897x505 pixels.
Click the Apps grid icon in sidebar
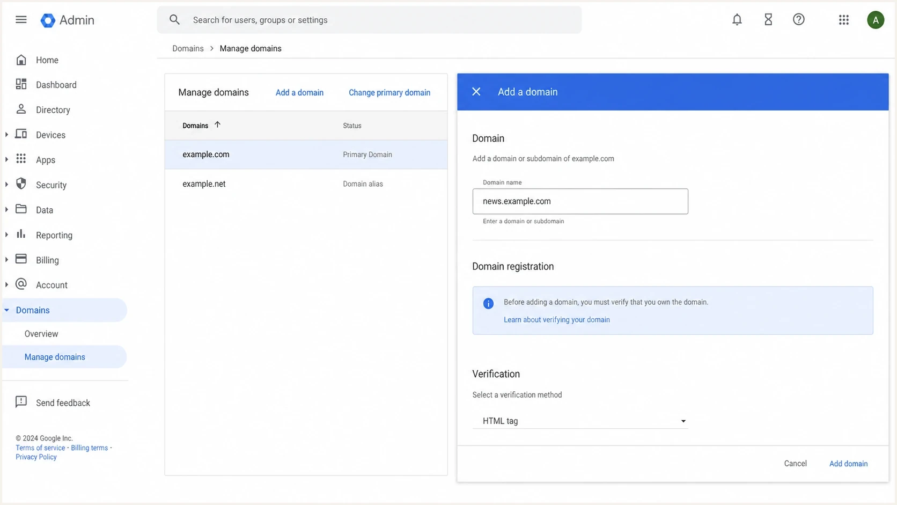tap(21, 159)
